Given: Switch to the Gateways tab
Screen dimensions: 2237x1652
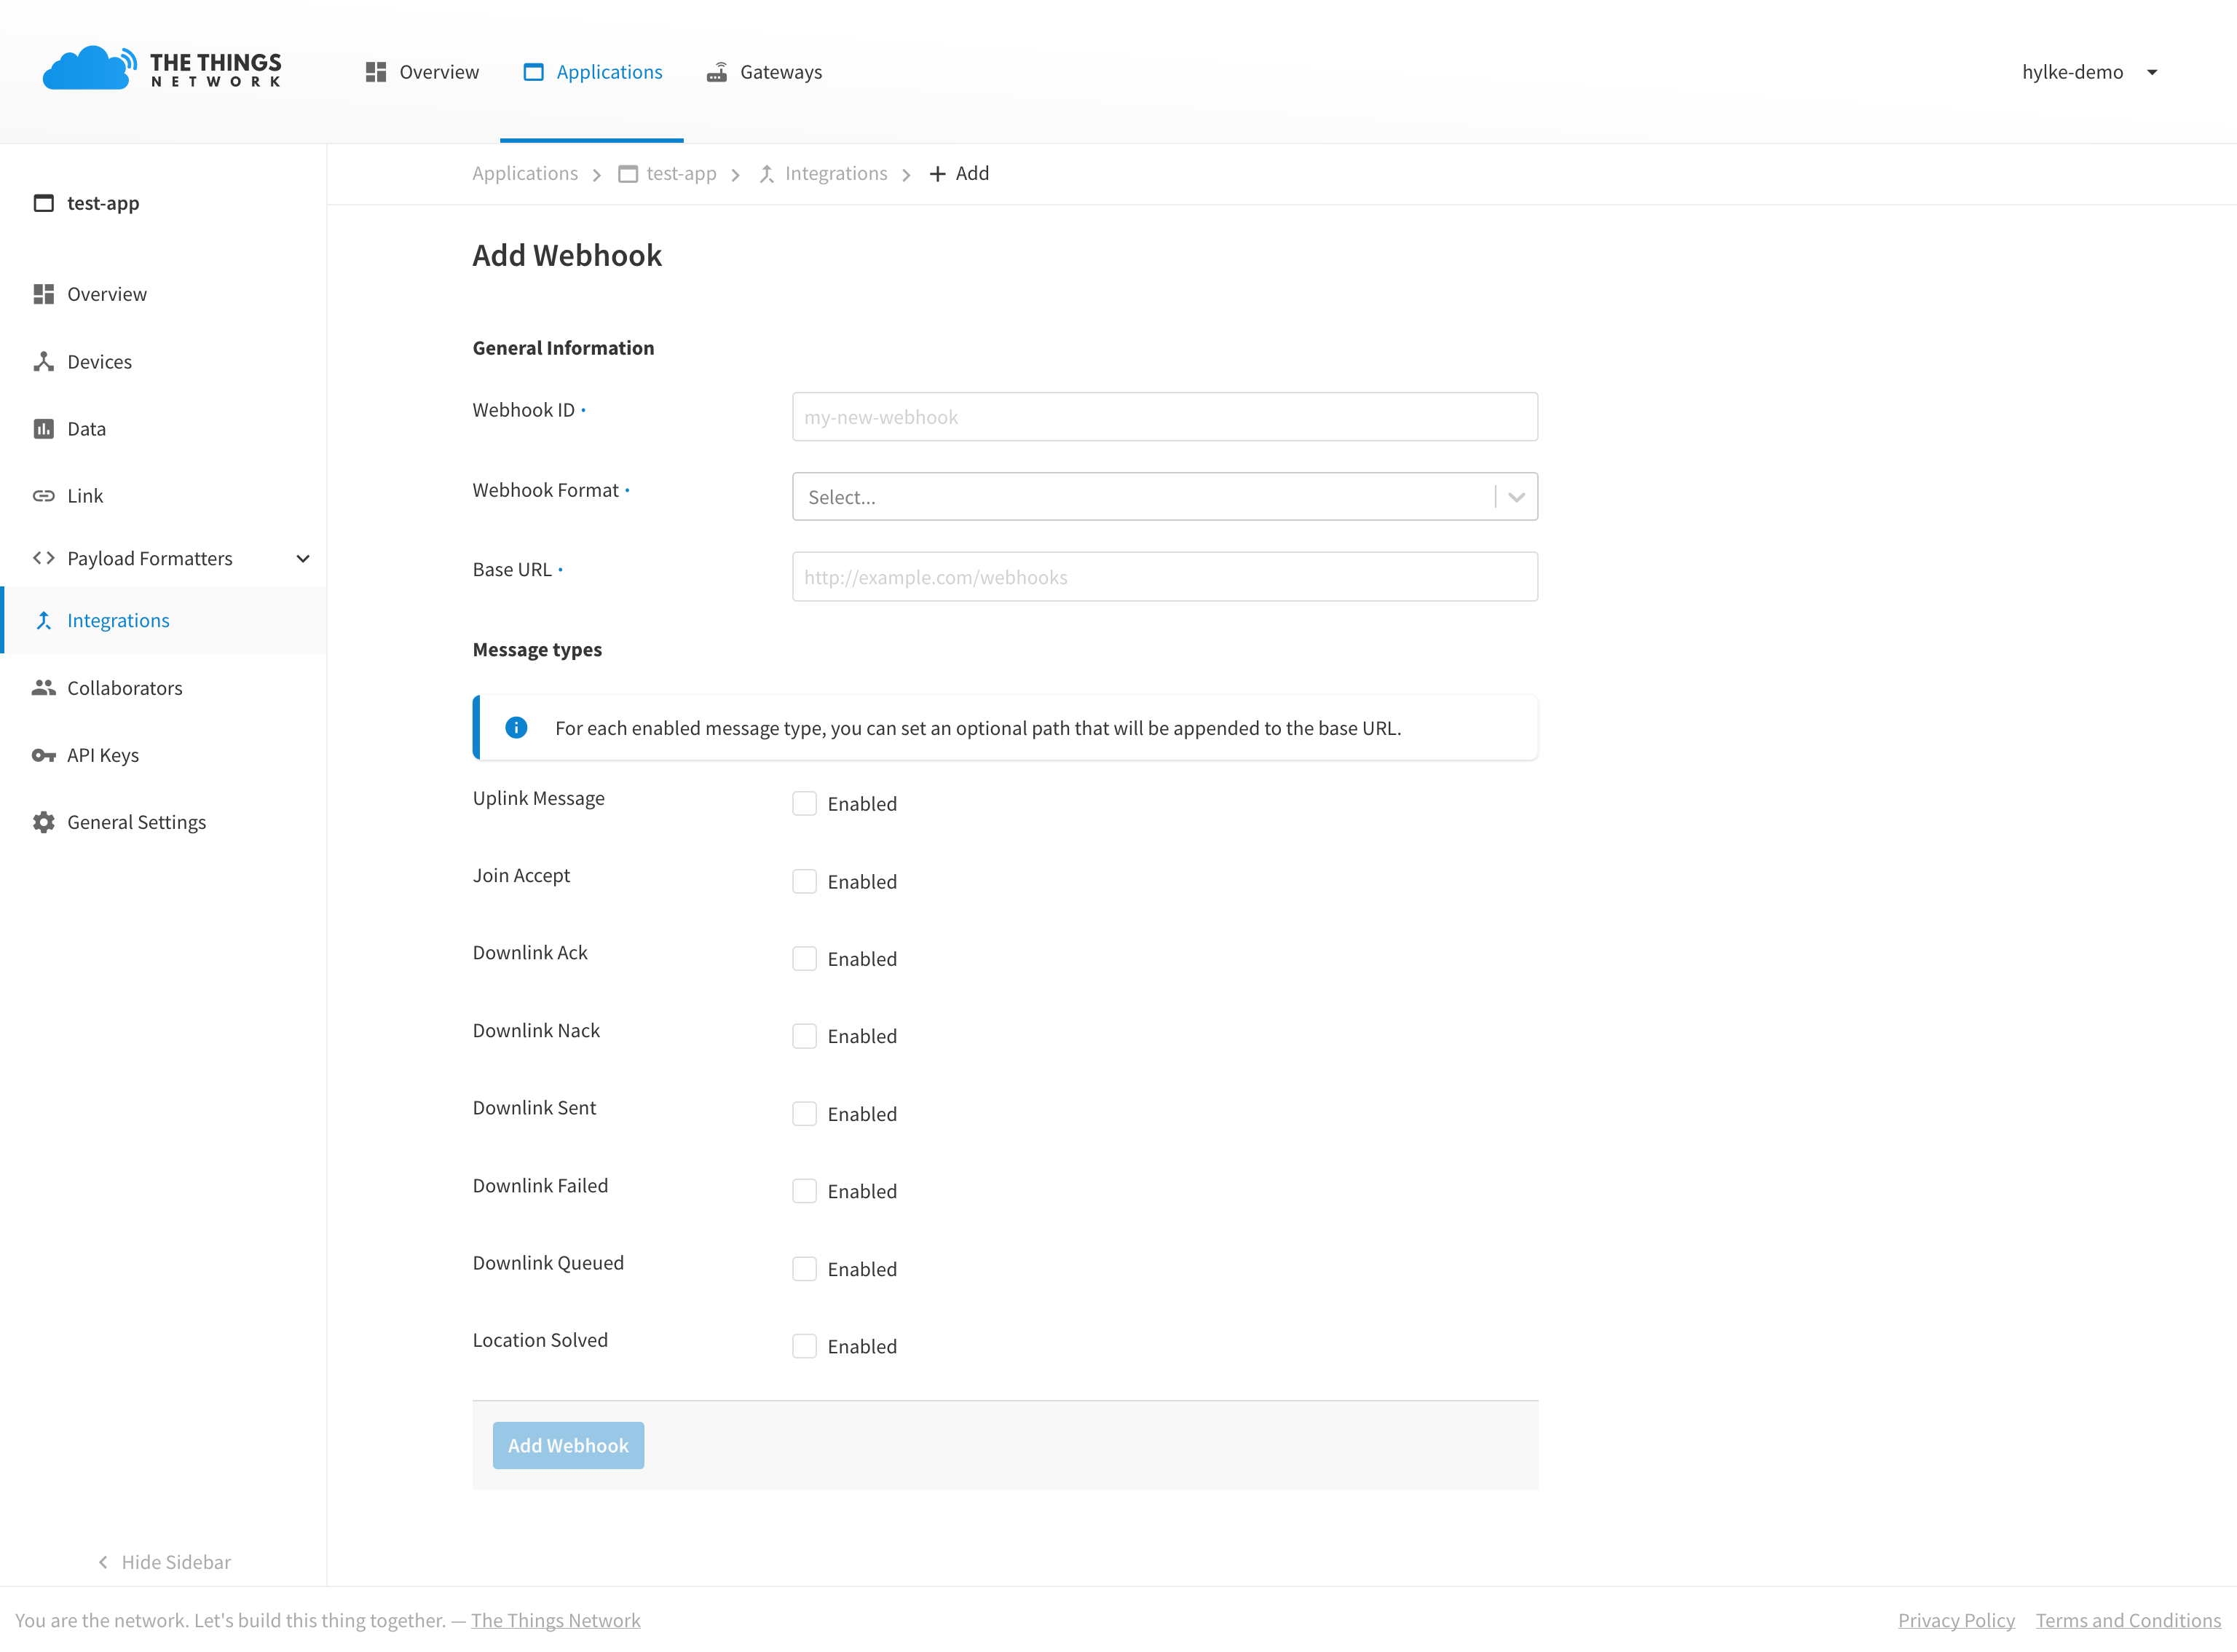Looking at the screenshot, I should [764, 71].
